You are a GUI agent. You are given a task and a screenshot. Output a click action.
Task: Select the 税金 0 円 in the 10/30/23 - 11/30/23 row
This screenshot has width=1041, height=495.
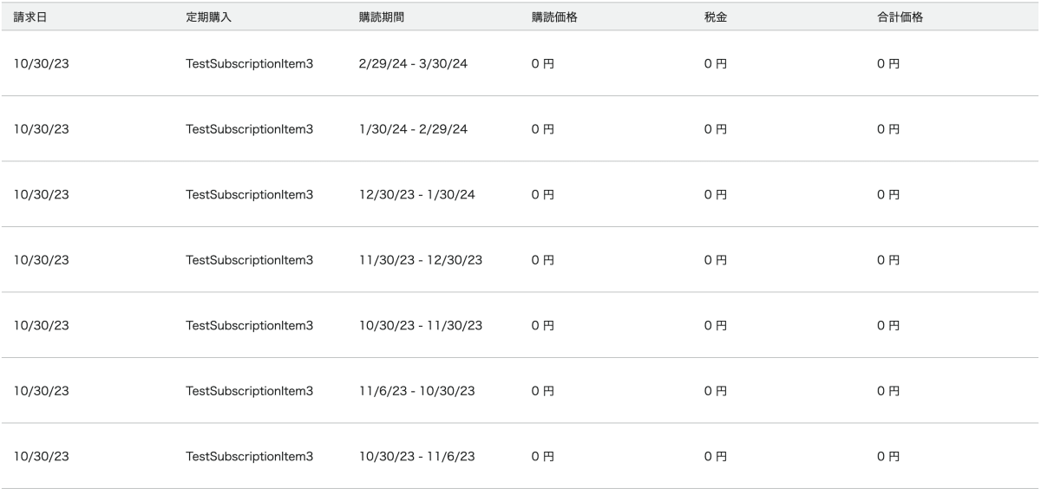point(716,325)
